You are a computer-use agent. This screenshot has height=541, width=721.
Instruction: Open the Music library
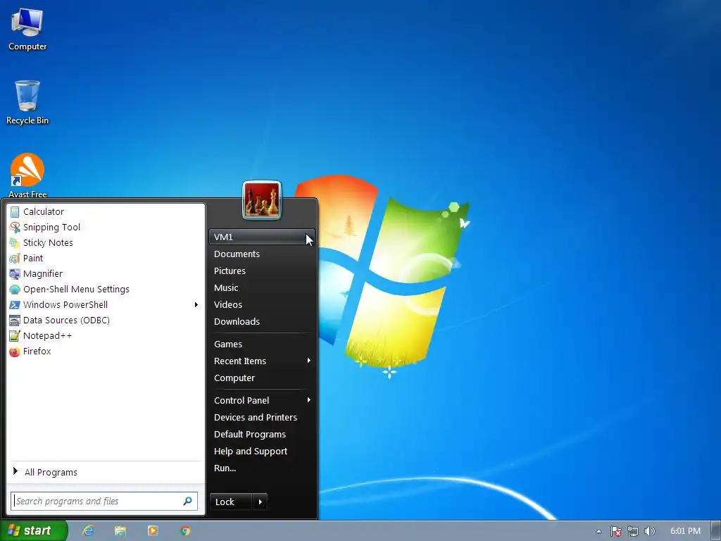262,288
